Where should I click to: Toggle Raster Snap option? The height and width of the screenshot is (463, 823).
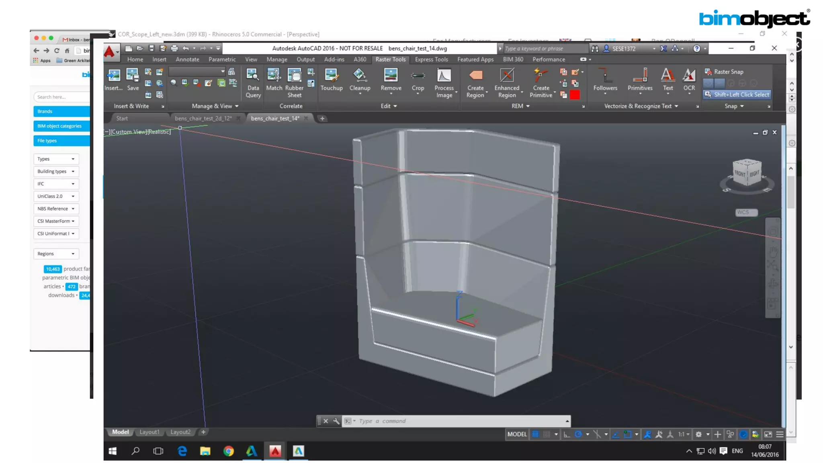725,72
